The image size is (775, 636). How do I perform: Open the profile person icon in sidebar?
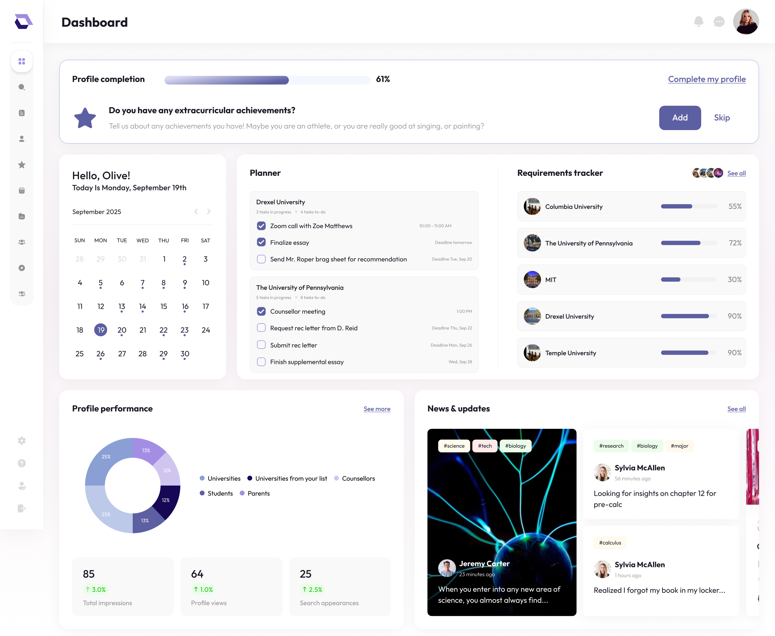click(22, 139)
